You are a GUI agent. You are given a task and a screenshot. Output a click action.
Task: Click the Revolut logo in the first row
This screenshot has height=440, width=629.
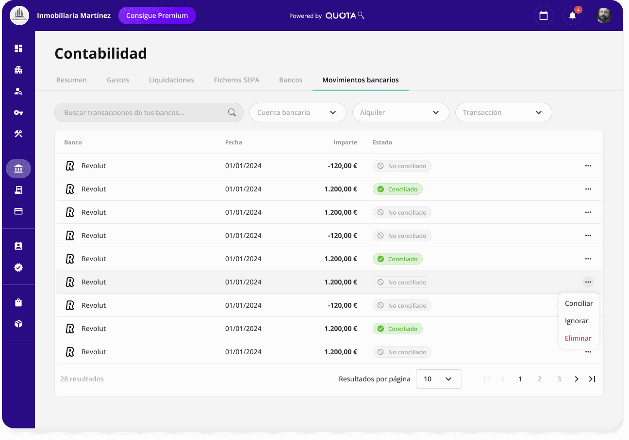[70, 166]
